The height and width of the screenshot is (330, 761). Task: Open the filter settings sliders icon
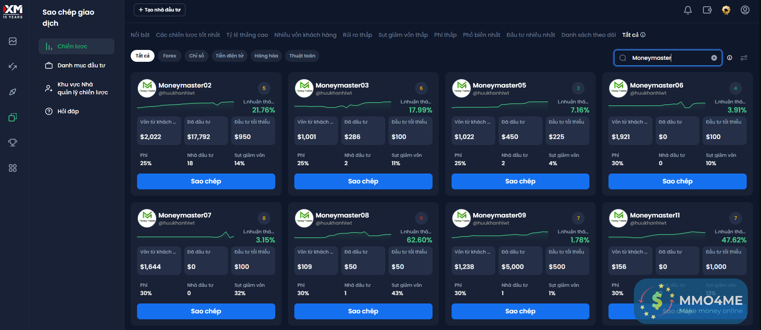pyautogui.click(x=744, y=58)
